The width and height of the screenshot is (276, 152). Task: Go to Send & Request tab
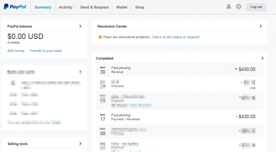click(x=95, y=7)
